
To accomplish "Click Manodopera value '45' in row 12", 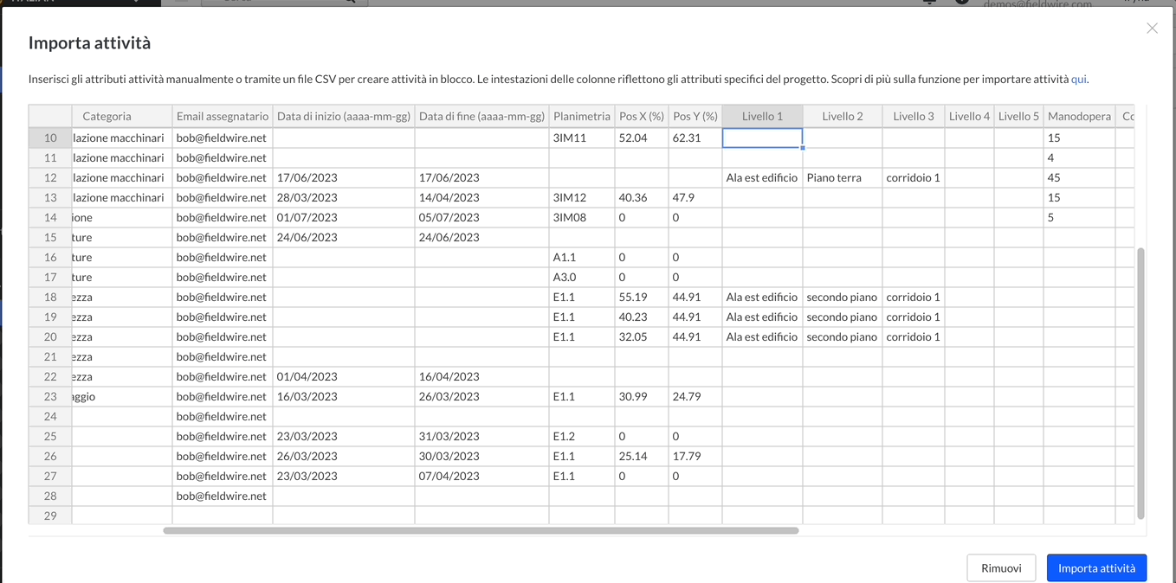I will [x=1079, y=177].
